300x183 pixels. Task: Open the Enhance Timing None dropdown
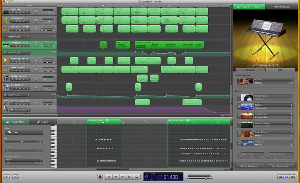(x=24, y=160)
